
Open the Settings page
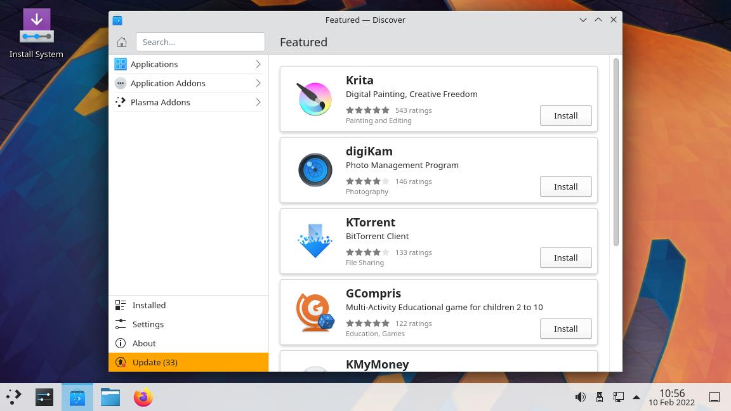tap(188, 324)
